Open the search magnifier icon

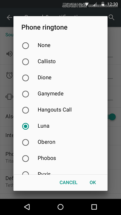tap(111, 17)
